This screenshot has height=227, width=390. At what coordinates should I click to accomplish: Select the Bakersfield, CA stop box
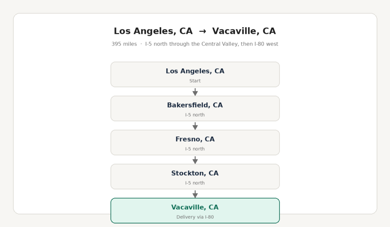195,108
